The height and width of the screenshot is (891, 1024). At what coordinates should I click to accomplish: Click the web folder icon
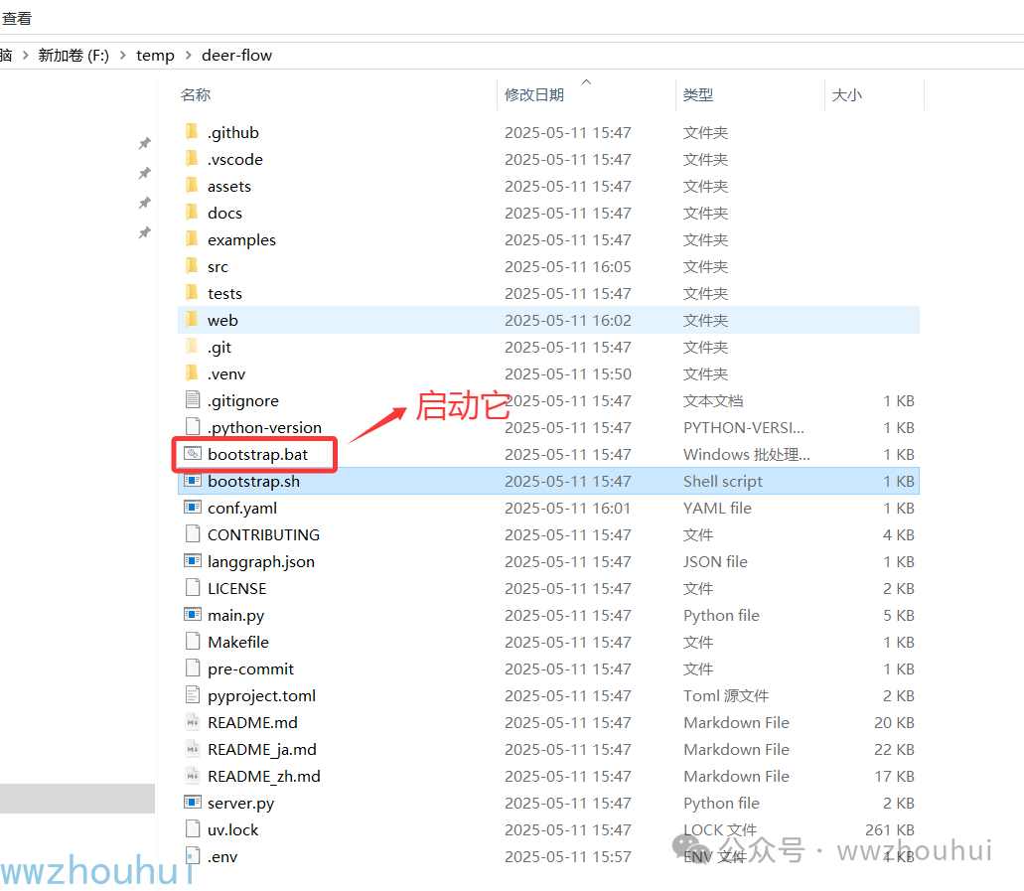pos(192,320)
